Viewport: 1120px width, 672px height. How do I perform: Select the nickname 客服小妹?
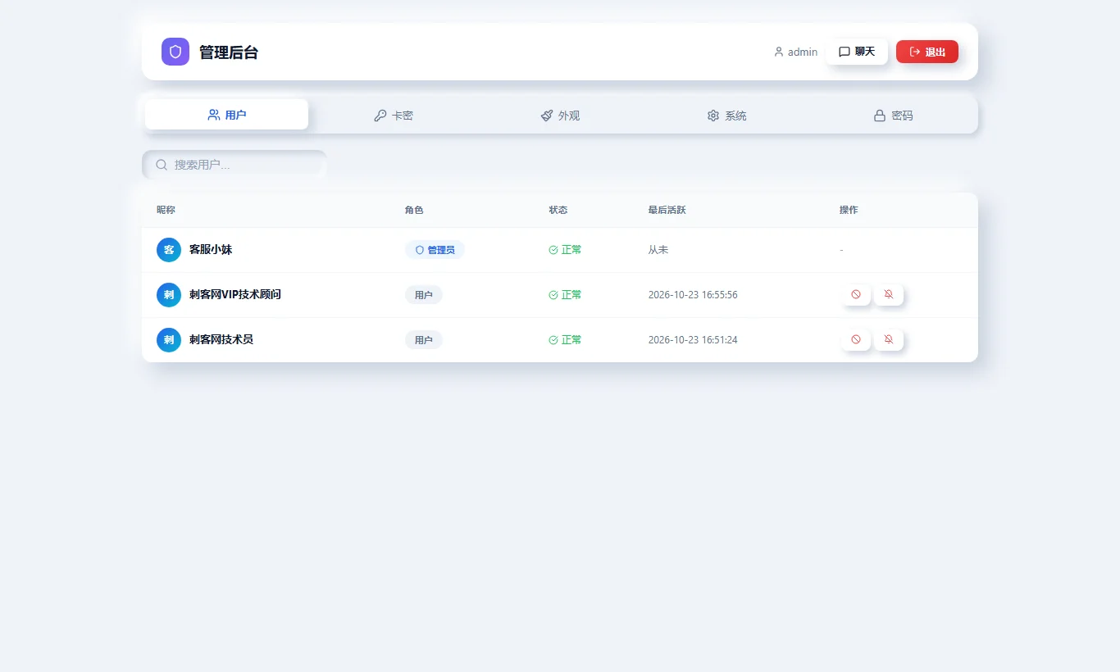coord(211,250)
